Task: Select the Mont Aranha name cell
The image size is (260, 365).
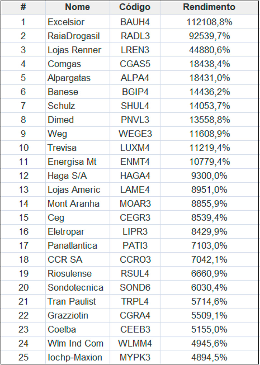Action: 73,204
